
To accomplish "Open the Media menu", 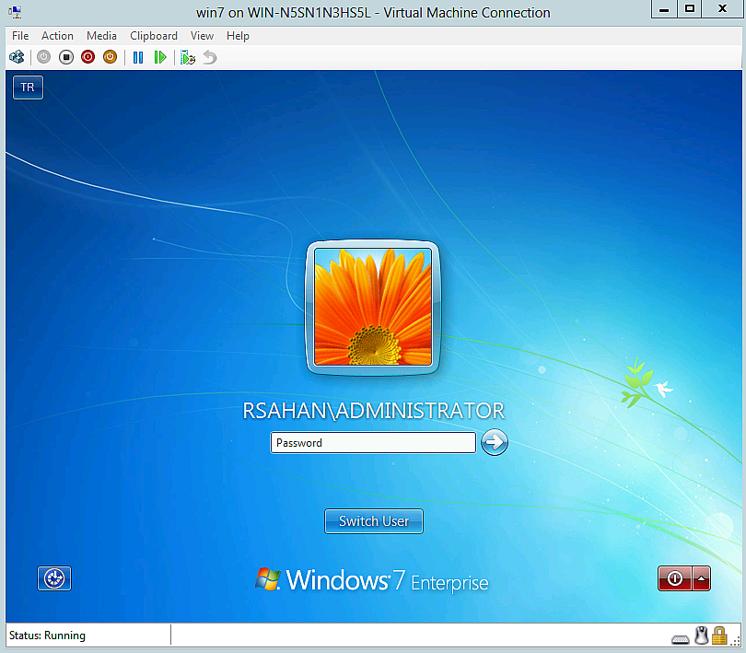I will [x=101, y=35].
